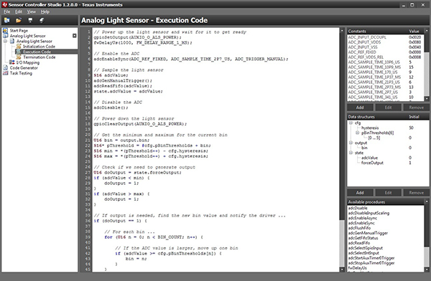Click the fourth toolbar icon next to it
The width and height of the screenshot is (431, 281).
coord(42,20)
